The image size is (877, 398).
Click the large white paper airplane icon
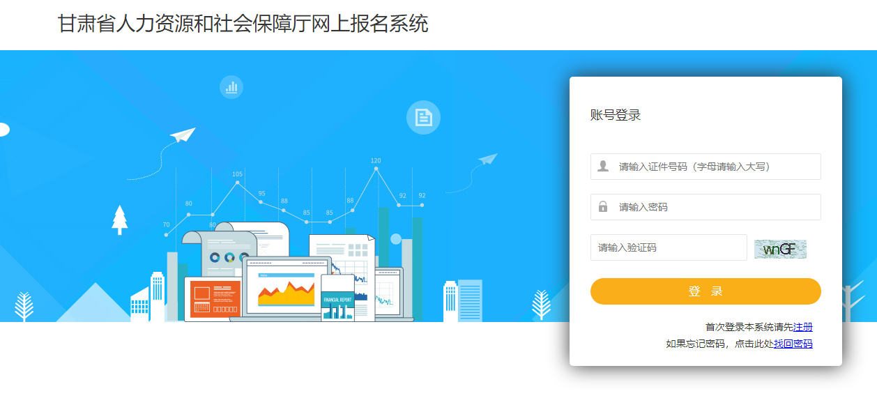coord(183,135)
